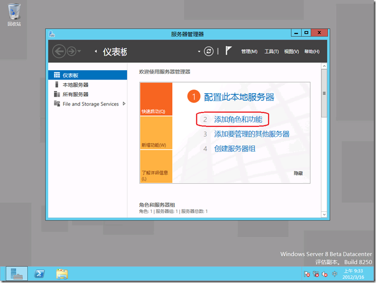This screenshot has height=283, width=376.
Task: Click 隐藏 to hide the welcome tile
Action: click(x=298, y=173)
